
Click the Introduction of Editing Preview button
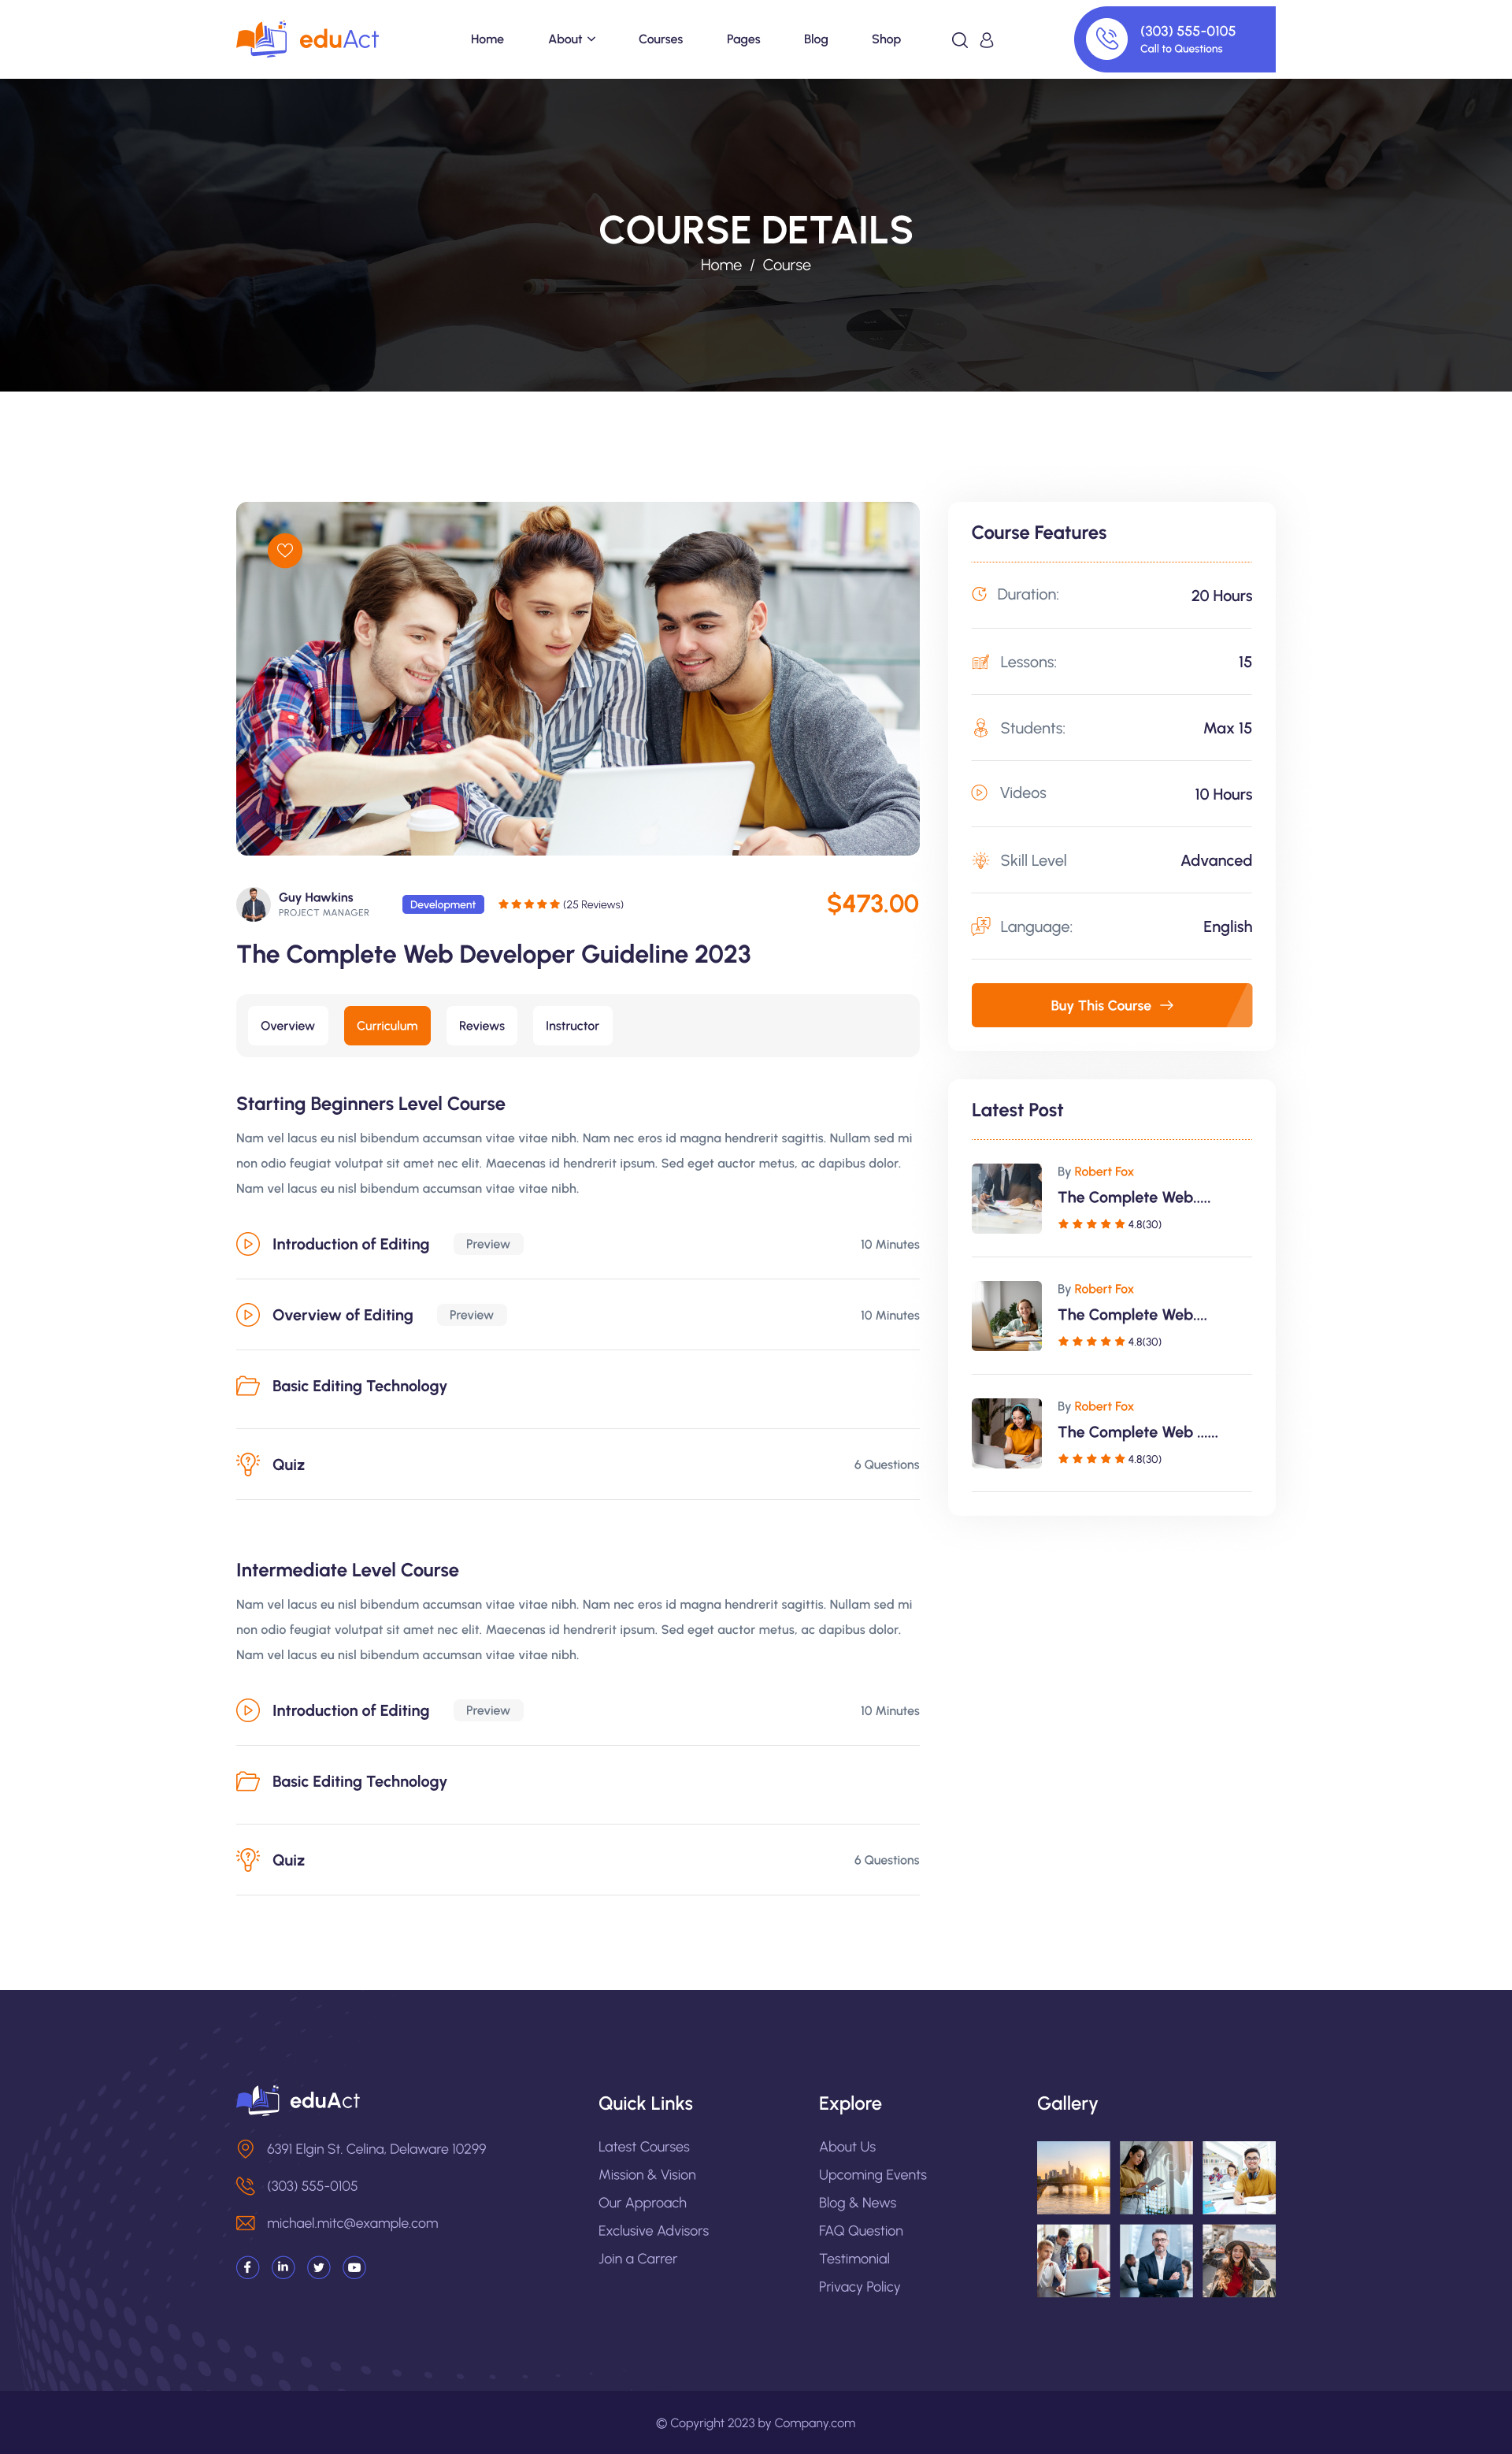coord(487,1243)
